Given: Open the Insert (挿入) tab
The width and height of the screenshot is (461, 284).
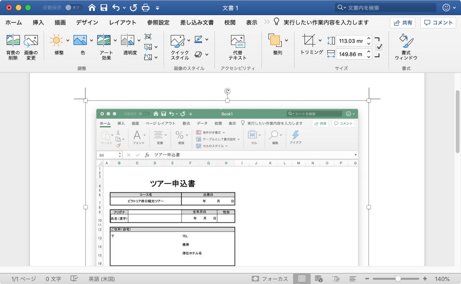Looking at the screenshot, I should click(38, 22).
